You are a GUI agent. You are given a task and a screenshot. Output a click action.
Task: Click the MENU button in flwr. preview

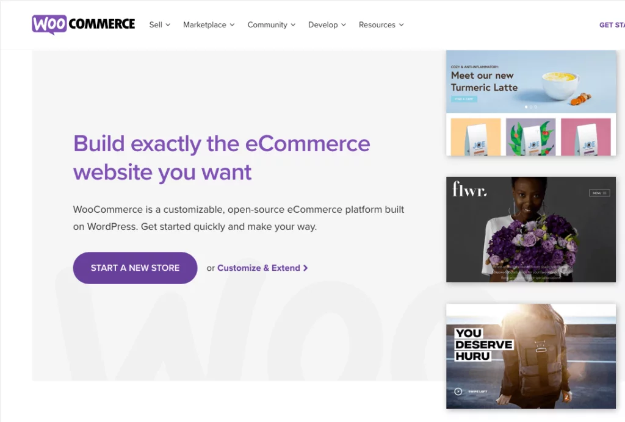(x=599, y=193)
